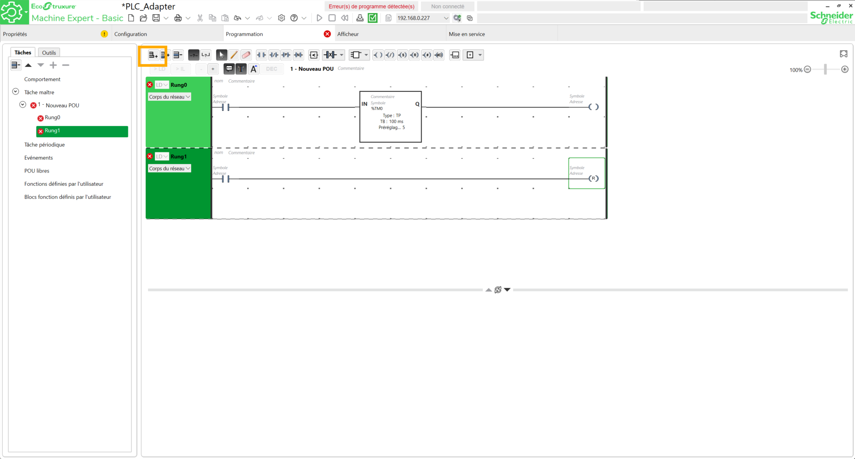
Task: Open the Outils tab
Action: click(49, 53)
